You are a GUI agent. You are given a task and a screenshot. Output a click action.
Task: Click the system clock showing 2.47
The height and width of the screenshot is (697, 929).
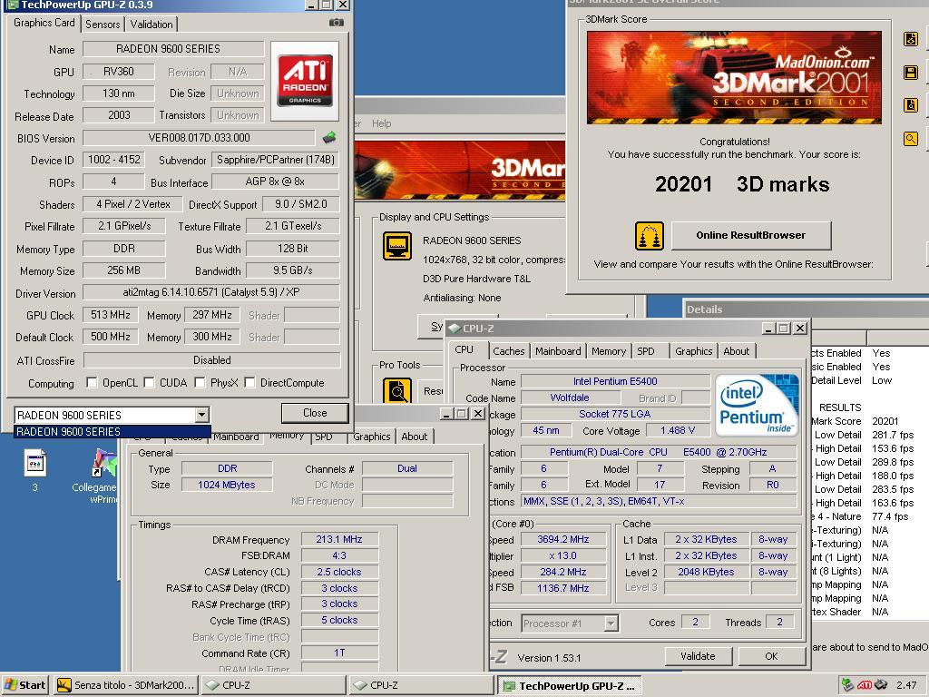[x=906, y=685]
